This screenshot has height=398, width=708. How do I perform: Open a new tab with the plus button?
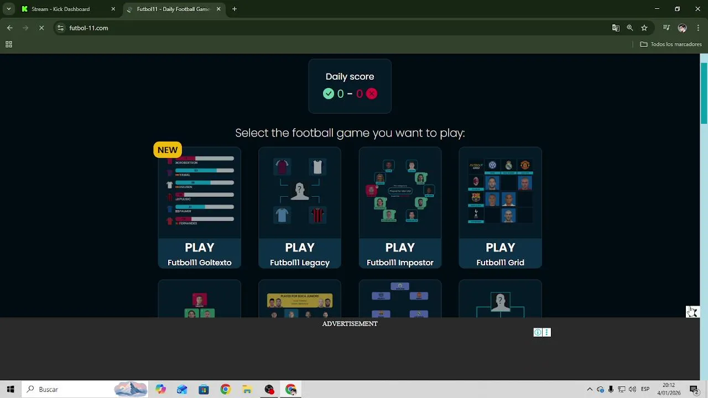[x=235, y=9]
